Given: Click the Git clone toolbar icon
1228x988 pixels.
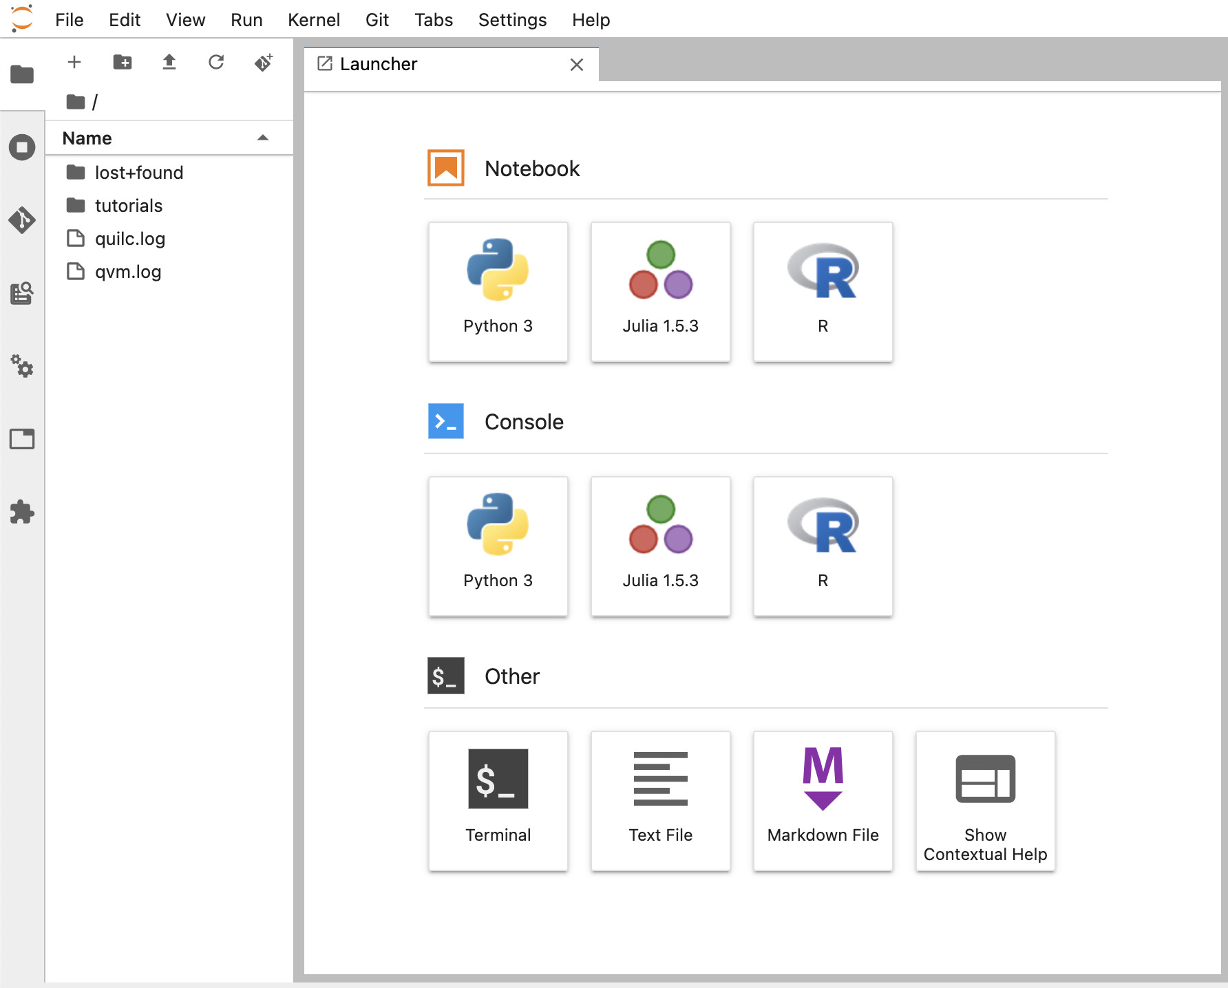Looking at the screenshot, I should click(x=264, y=63).
